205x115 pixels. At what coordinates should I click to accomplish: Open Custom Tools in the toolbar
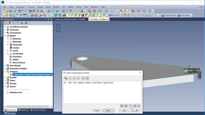(168, 15)
